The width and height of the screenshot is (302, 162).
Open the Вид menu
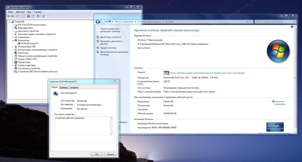[29, 12]
